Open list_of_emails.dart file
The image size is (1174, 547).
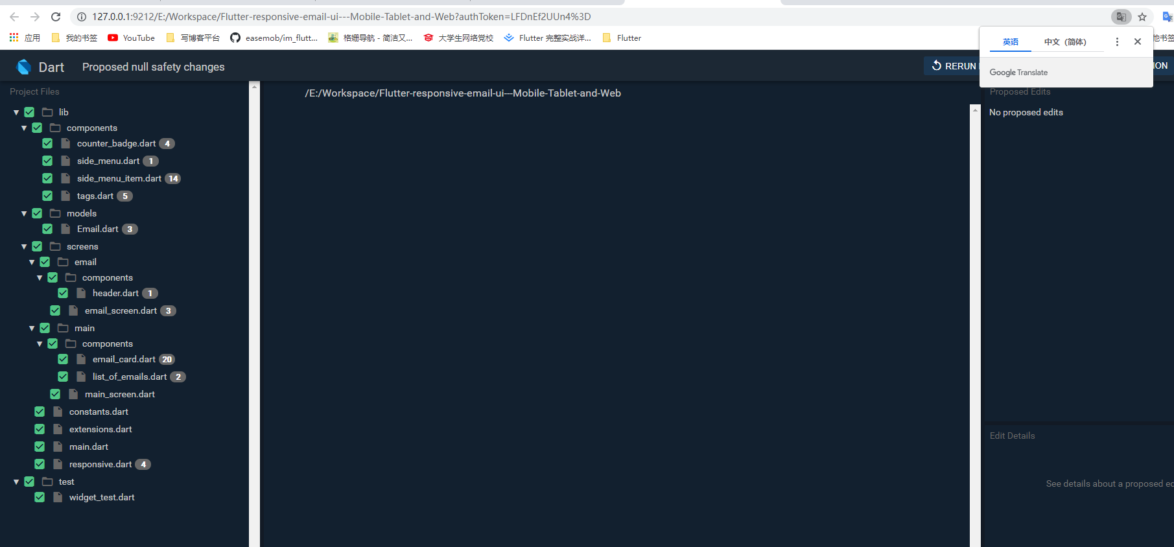pos(130,377)
